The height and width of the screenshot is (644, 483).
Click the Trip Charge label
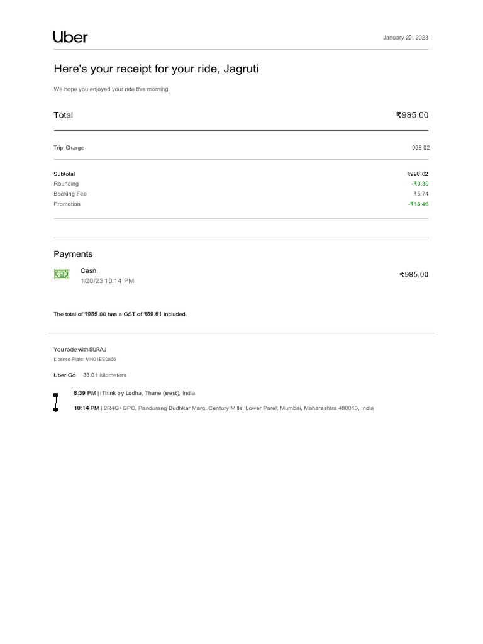click(69, 148)
